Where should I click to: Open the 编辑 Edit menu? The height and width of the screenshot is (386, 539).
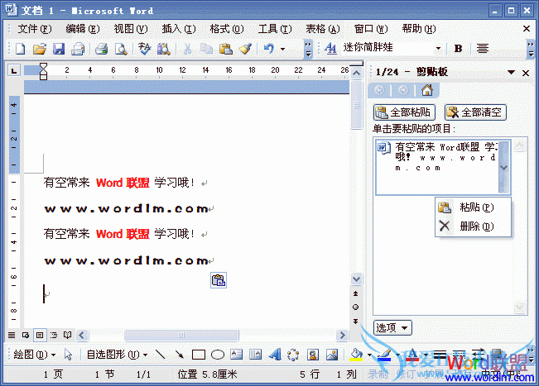[x=83, y=29]
